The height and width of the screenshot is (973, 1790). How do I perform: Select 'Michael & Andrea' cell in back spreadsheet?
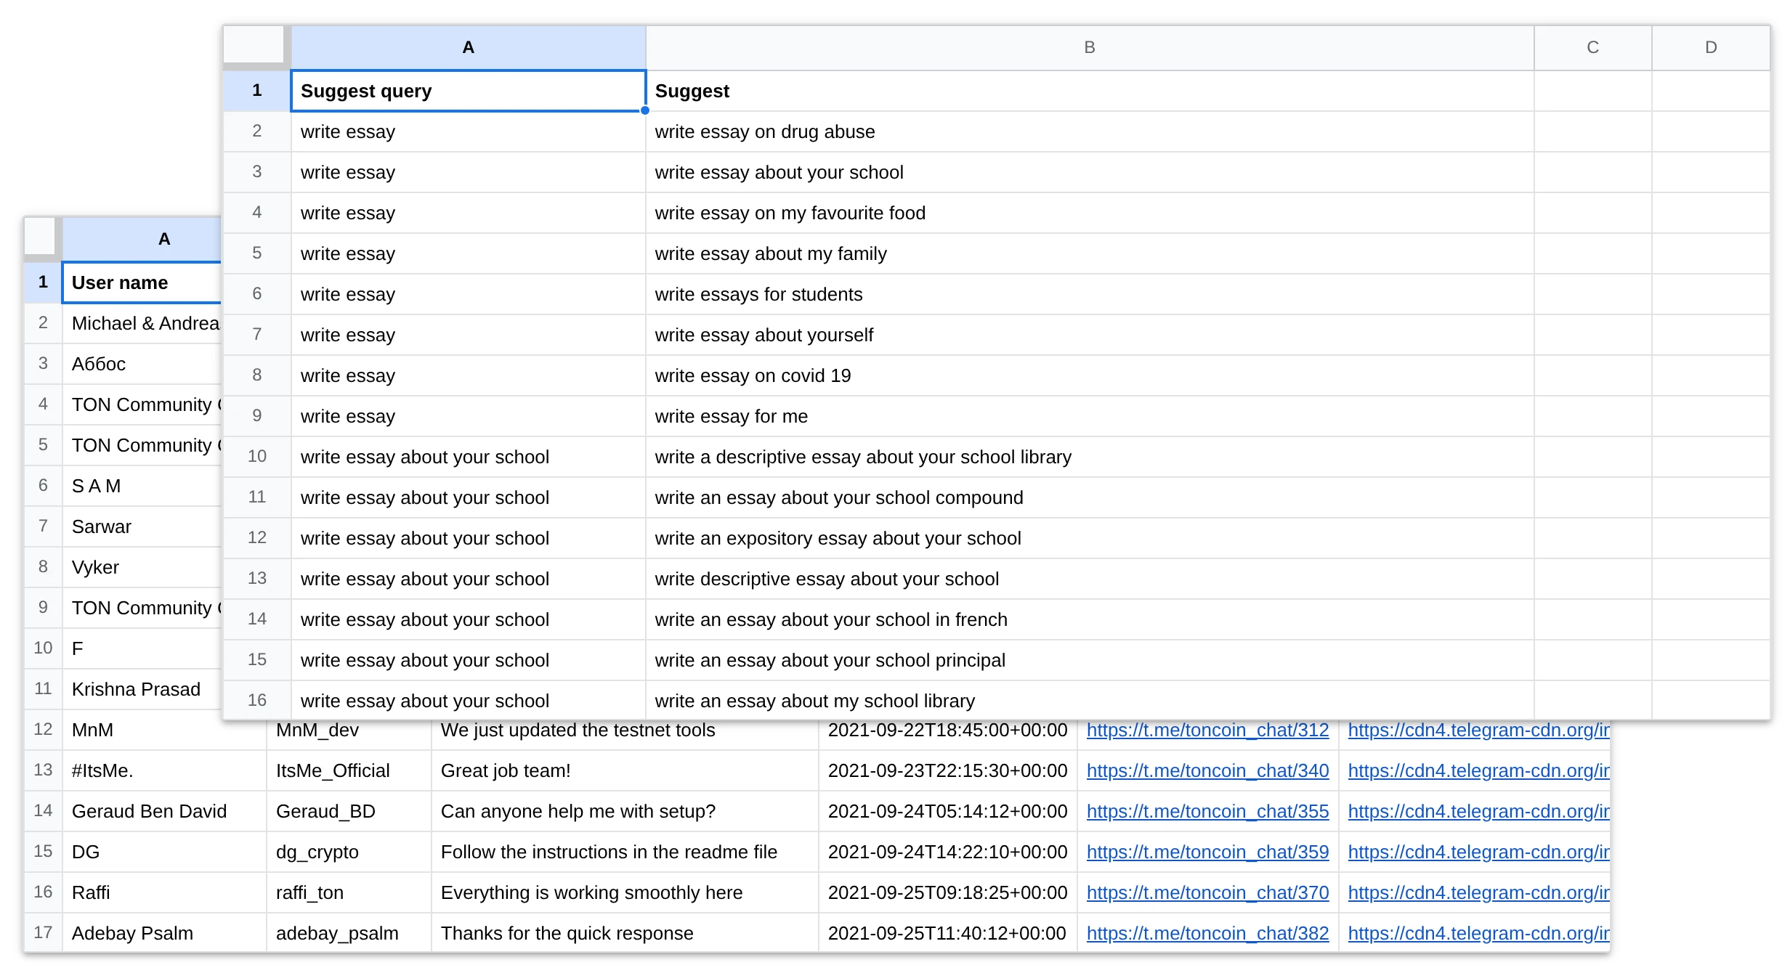click(142, 323)
